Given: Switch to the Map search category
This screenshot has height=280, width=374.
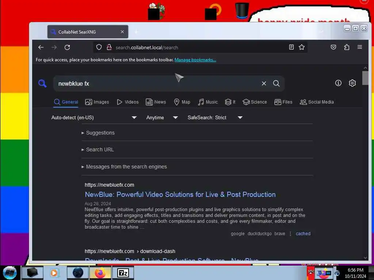Looking at the screenshot, I should coord(182,102).
